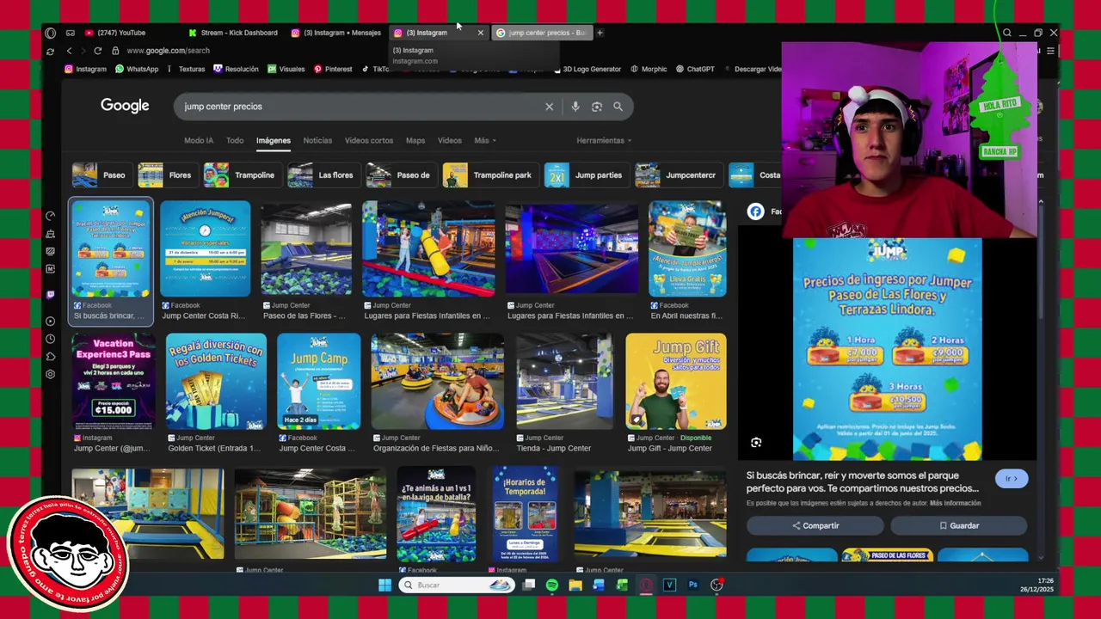Image resolution: width=1101 pixels, height=619 pixels.
Task: Open Pinterest bookmark in bookmarks bar
Action: point(333,69)
